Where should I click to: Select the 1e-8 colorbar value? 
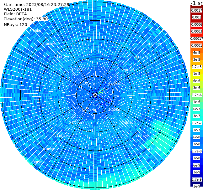(197, 158)
